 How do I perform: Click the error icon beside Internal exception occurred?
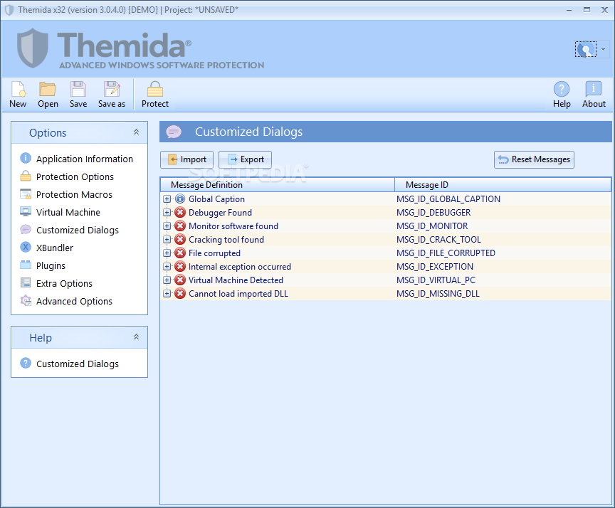point(180,267)
